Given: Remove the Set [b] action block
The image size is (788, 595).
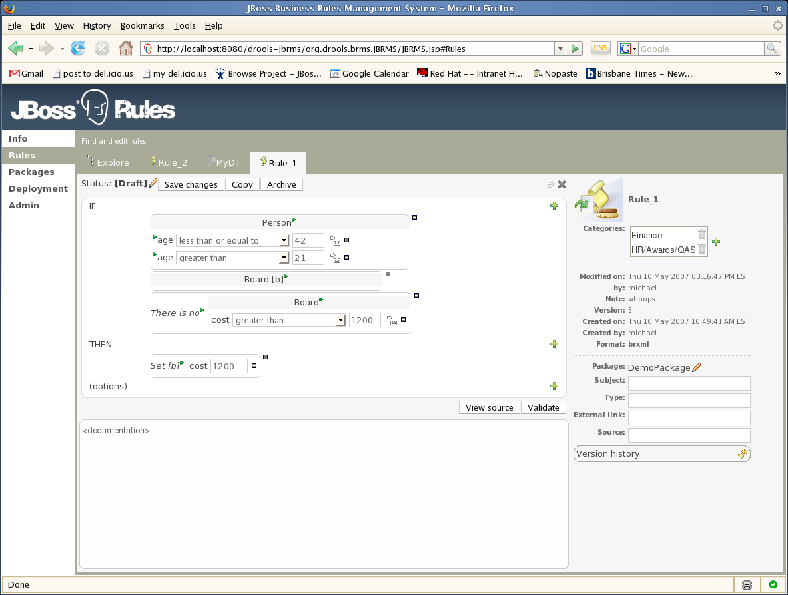Looking at the screenshot, I should [266, 357].
